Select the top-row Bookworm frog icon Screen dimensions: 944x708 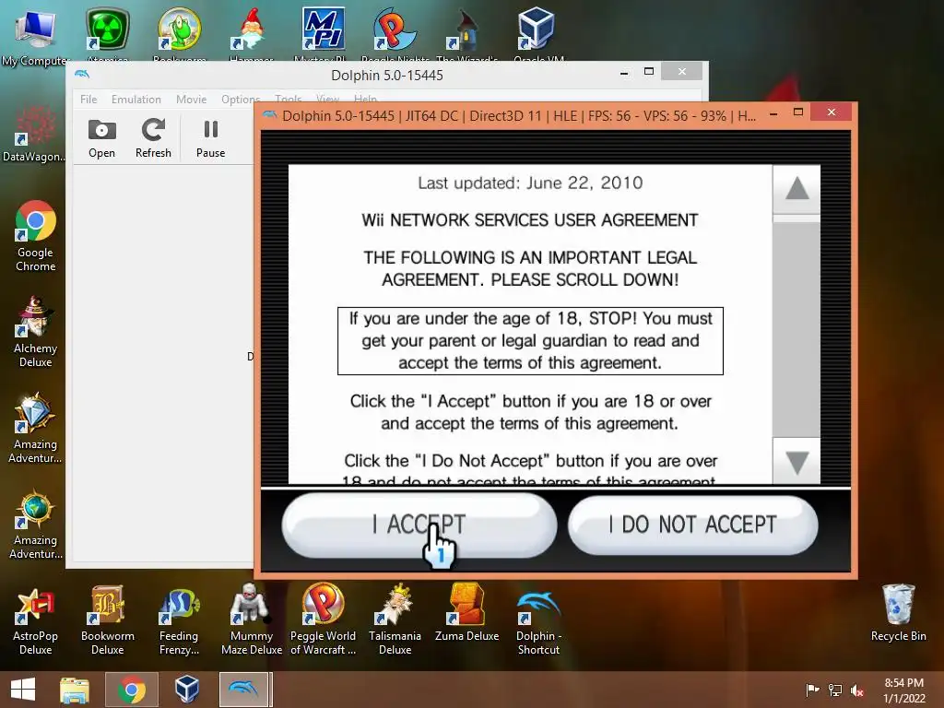coord(180,33)
